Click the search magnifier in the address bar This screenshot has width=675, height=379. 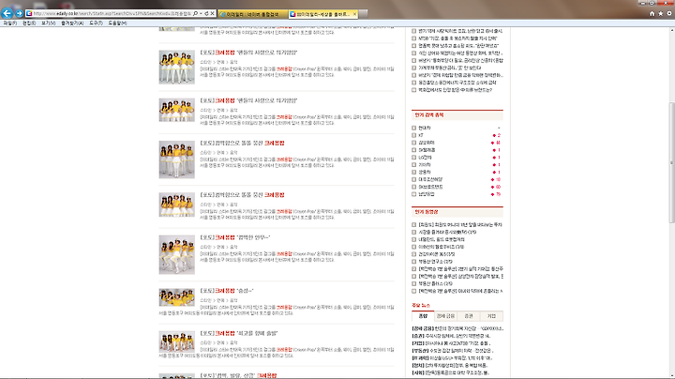coord(195,14)
